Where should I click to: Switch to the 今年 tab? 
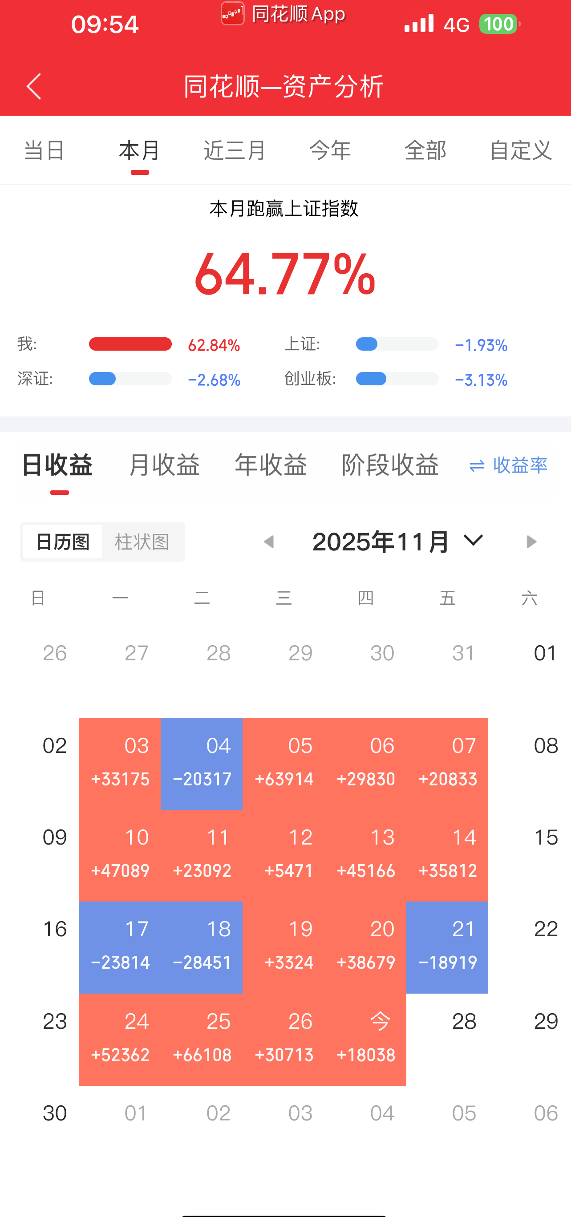click(x=330, y=151)
